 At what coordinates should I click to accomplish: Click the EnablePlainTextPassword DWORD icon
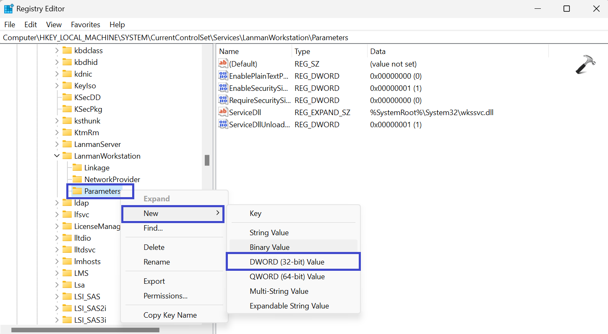[223, 76]
